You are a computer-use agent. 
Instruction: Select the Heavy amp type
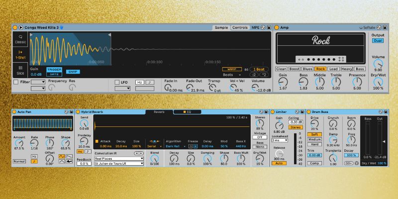[346, 69]
